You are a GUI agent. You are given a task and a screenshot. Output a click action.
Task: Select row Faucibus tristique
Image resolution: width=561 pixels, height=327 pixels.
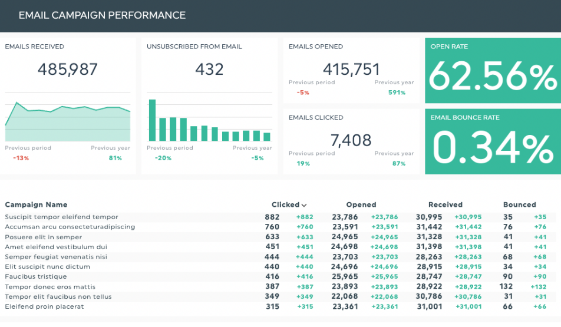pos(280,276)
